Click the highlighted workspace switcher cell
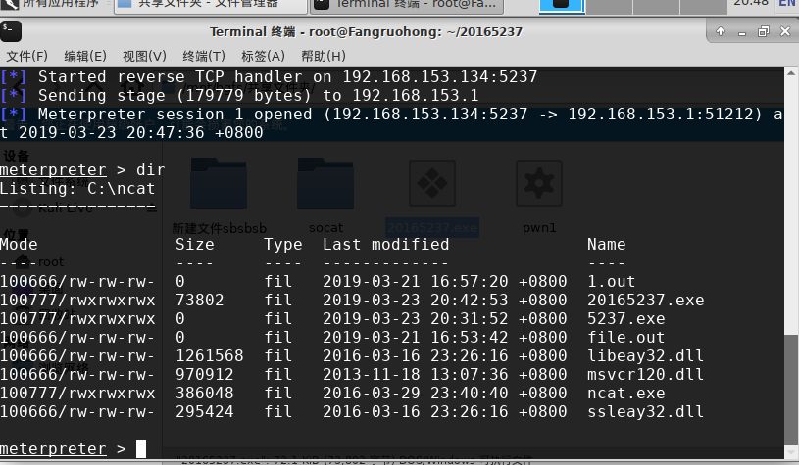Screen dimensions: 799x465 point(561,5)
